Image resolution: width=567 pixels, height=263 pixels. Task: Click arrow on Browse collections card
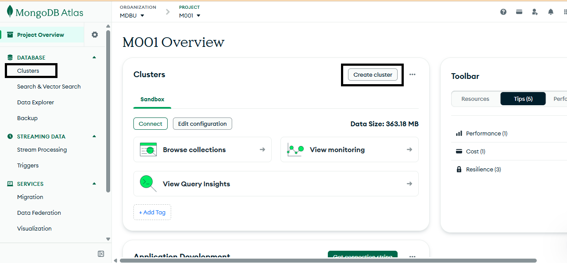(262, 149)
